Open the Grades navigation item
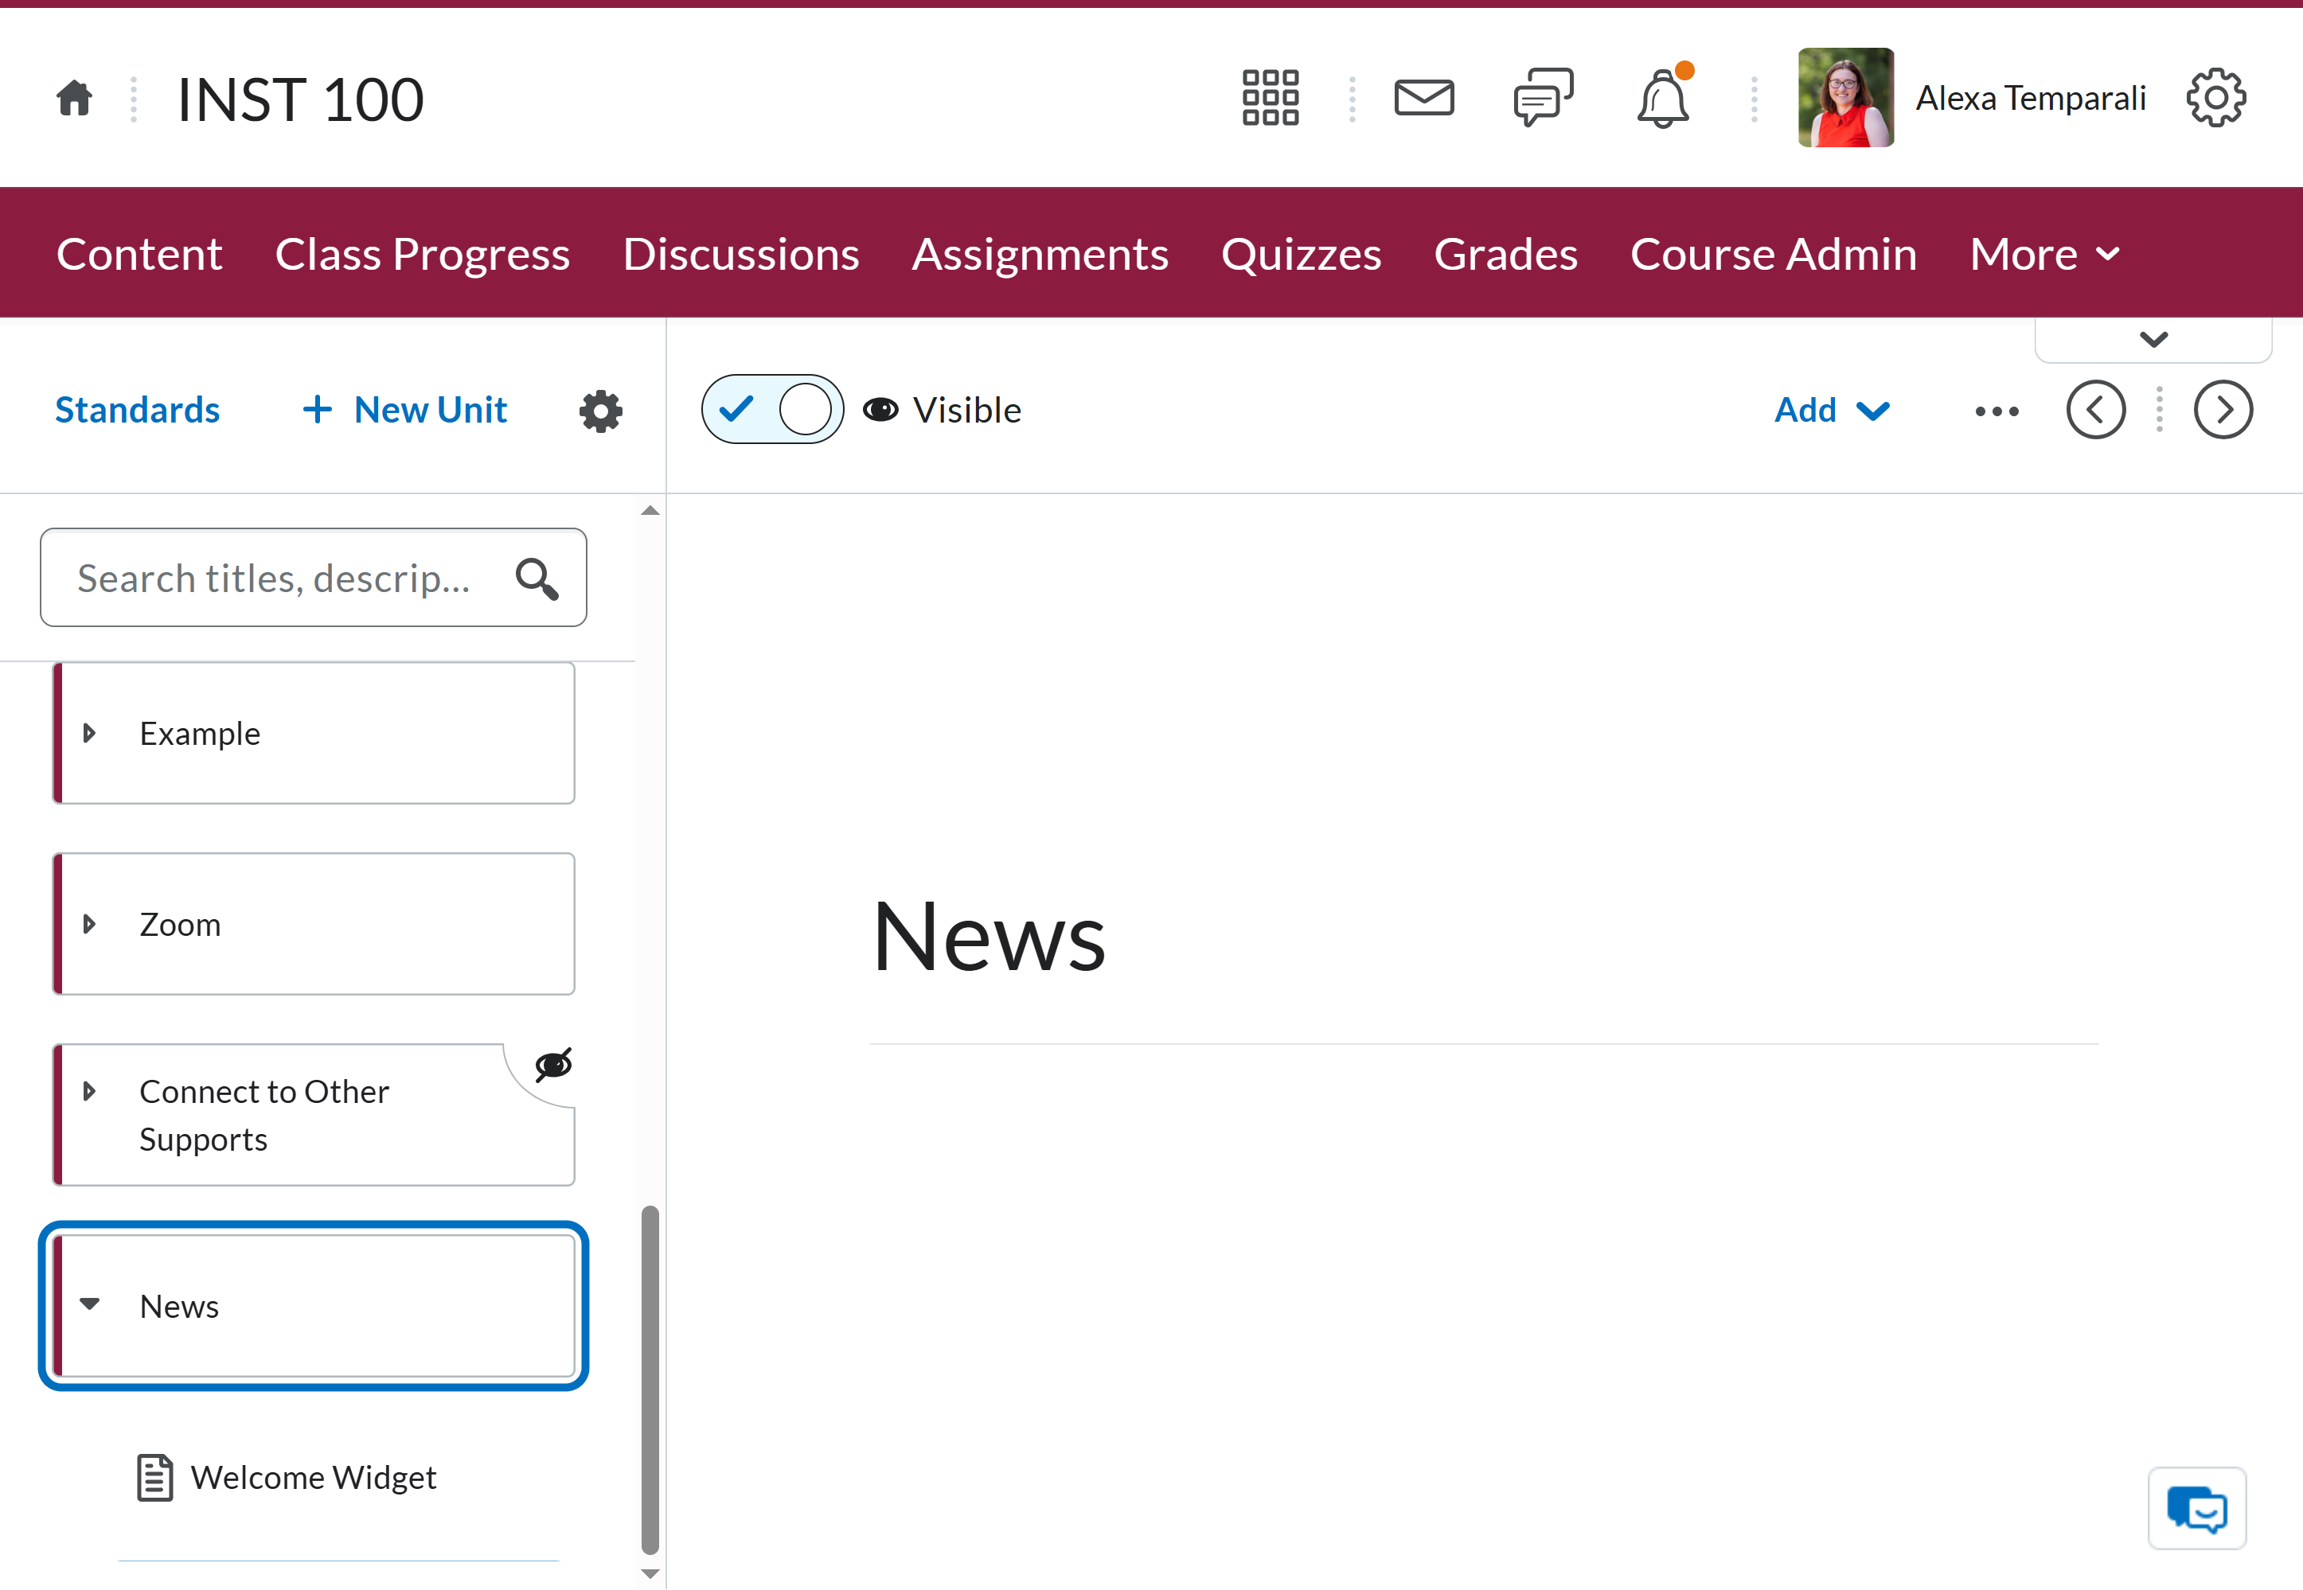Screen dimensions: 2303x1590 pos(1505,254)
